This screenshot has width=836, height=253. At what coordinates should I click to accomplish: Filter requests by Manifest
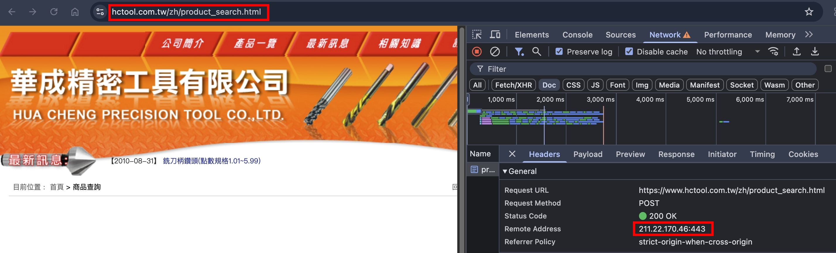click(x=705, y=85)
